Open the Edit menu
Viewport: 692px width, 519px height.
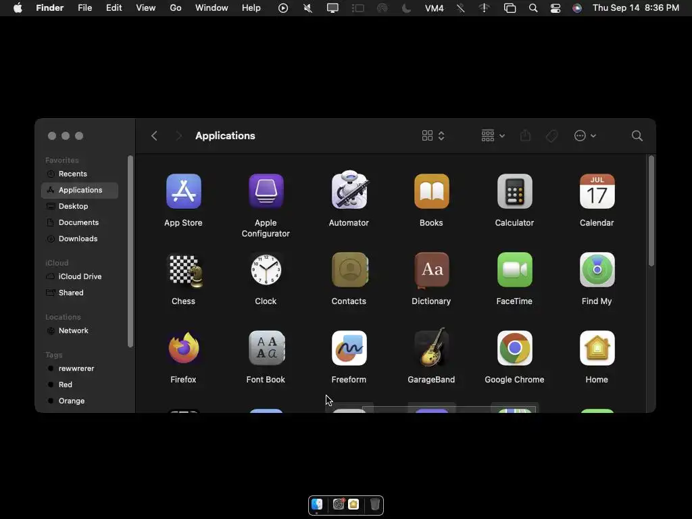point(114,8)
